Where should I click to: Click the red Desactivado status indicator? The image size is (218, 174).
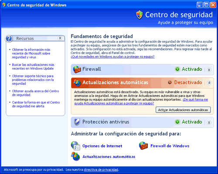pyautogui.click(x=170, y=82)
